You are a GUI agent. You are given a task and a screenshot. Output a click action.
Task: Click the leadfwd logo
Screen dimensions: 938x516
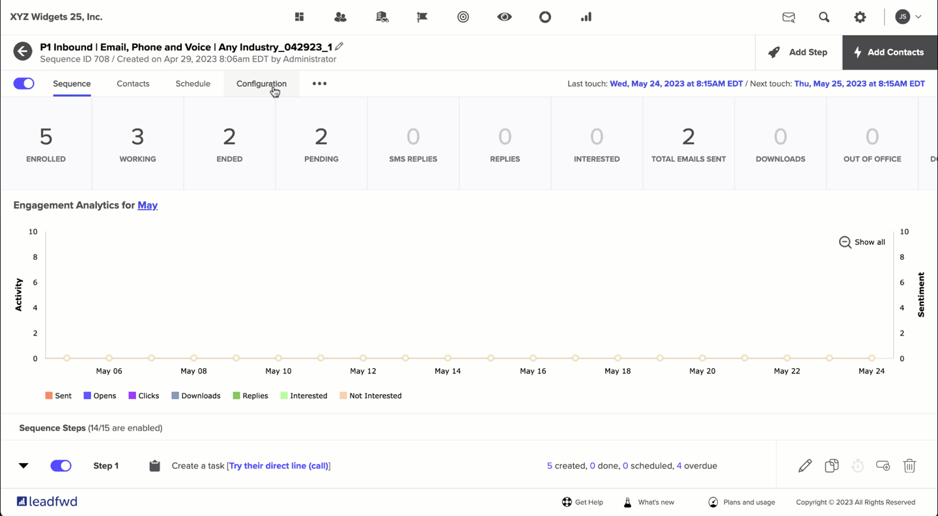(48, 501)
